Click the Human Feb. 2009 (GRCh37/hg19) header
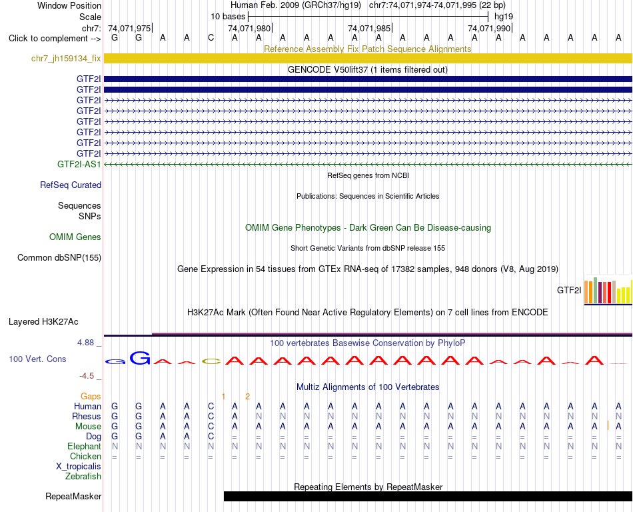 295,5
